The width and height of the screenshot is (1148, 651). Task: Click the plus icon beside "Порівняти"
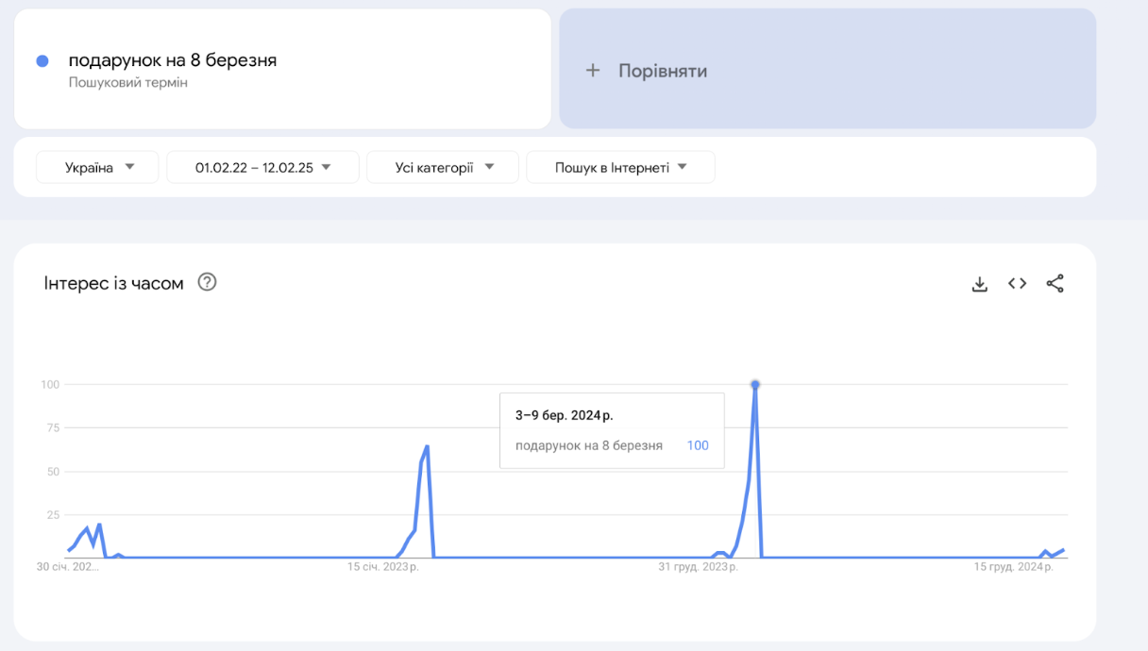click(593, 71)
